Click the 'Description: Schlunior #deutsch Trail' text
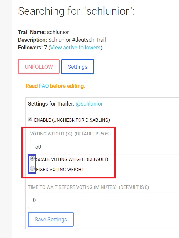 (62, 40)
